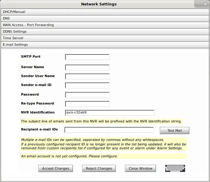The width and height of the screenshot is (210, 182).
Task: Open the DDNS Settings section
Action: [105, 32]
